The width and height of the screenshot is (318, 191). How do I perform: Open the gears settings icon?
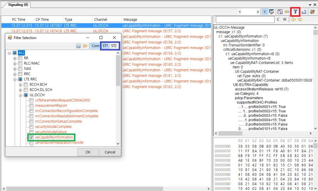[313, 12]
